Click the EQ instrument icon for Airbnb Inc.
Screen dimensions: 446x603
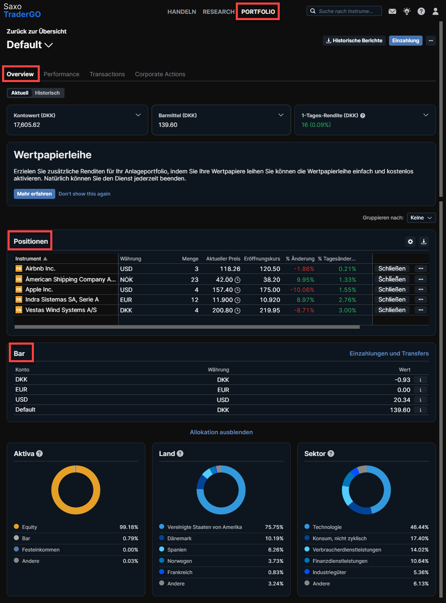[19, 268]
